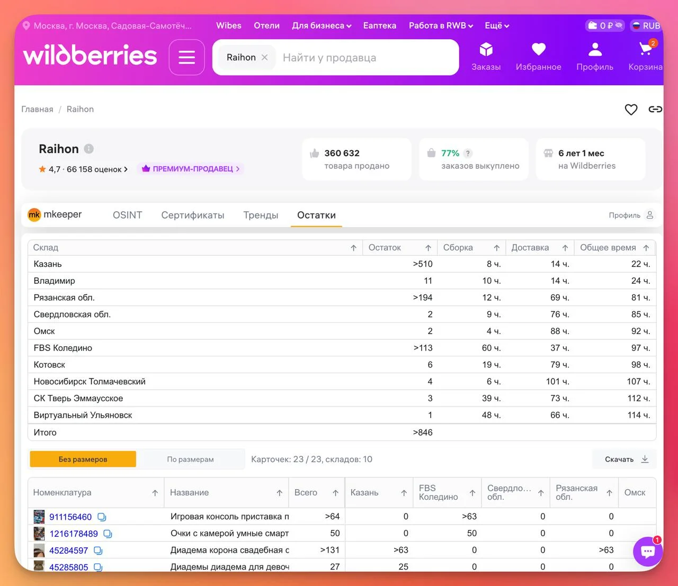
Task: Click thumbnail of product 911156460
Action: [x=39, y=517]
